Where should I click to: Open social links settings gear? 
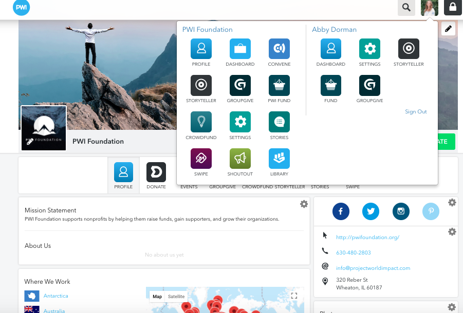(452, 203)
